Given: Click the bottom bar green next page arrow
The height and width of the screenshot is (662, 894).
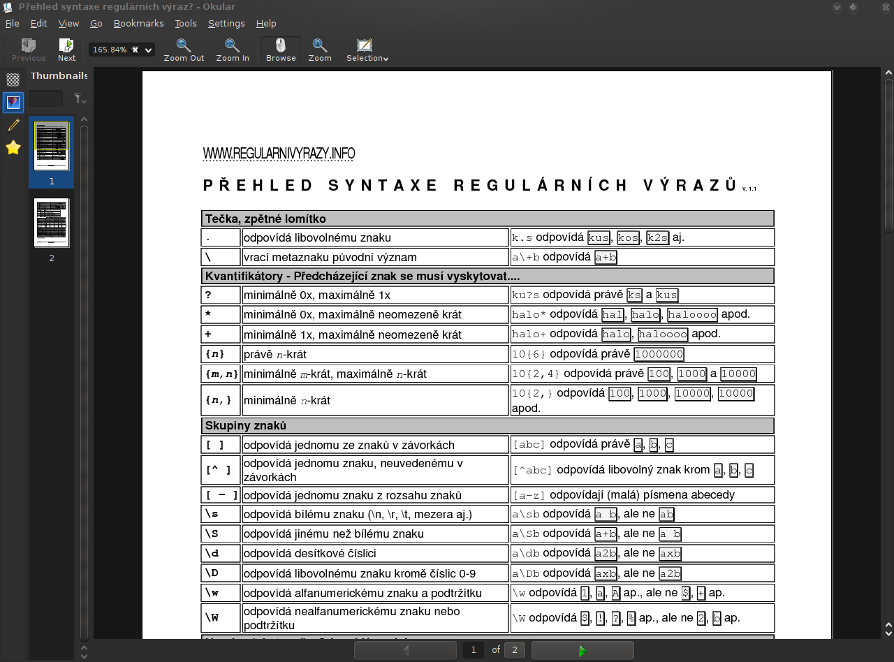Looking at the screenshot, I should click(x=582, y=650).
